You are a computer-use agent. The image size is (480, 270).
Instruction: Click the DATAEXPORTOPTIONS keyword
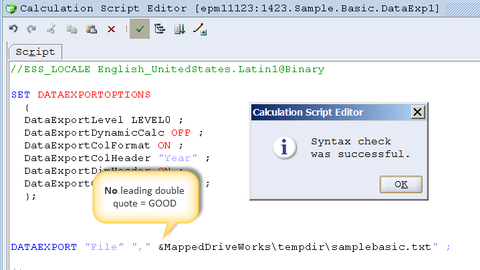(x=94, y=95)
